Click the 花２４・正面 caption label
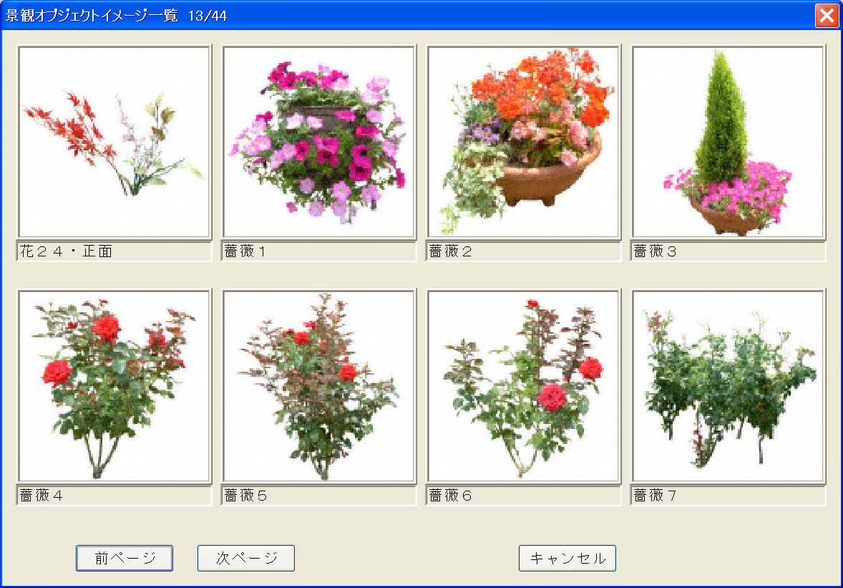 point(114,251)
